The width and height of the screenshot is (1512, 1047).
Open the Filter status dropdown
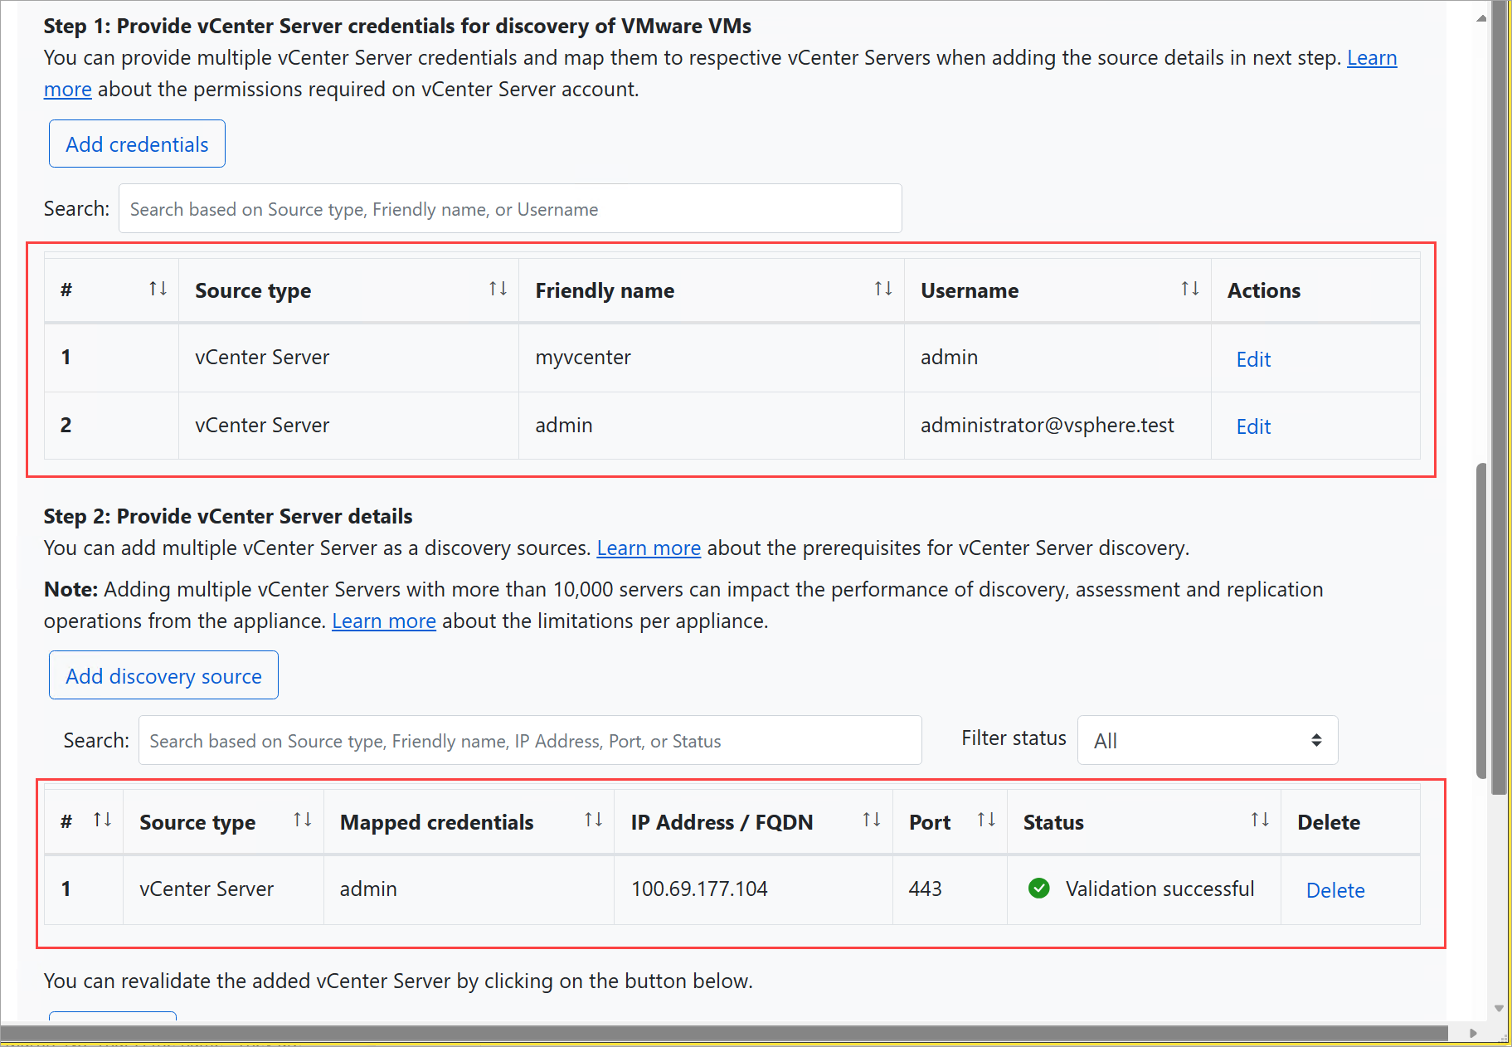(x=1207, y=739)
